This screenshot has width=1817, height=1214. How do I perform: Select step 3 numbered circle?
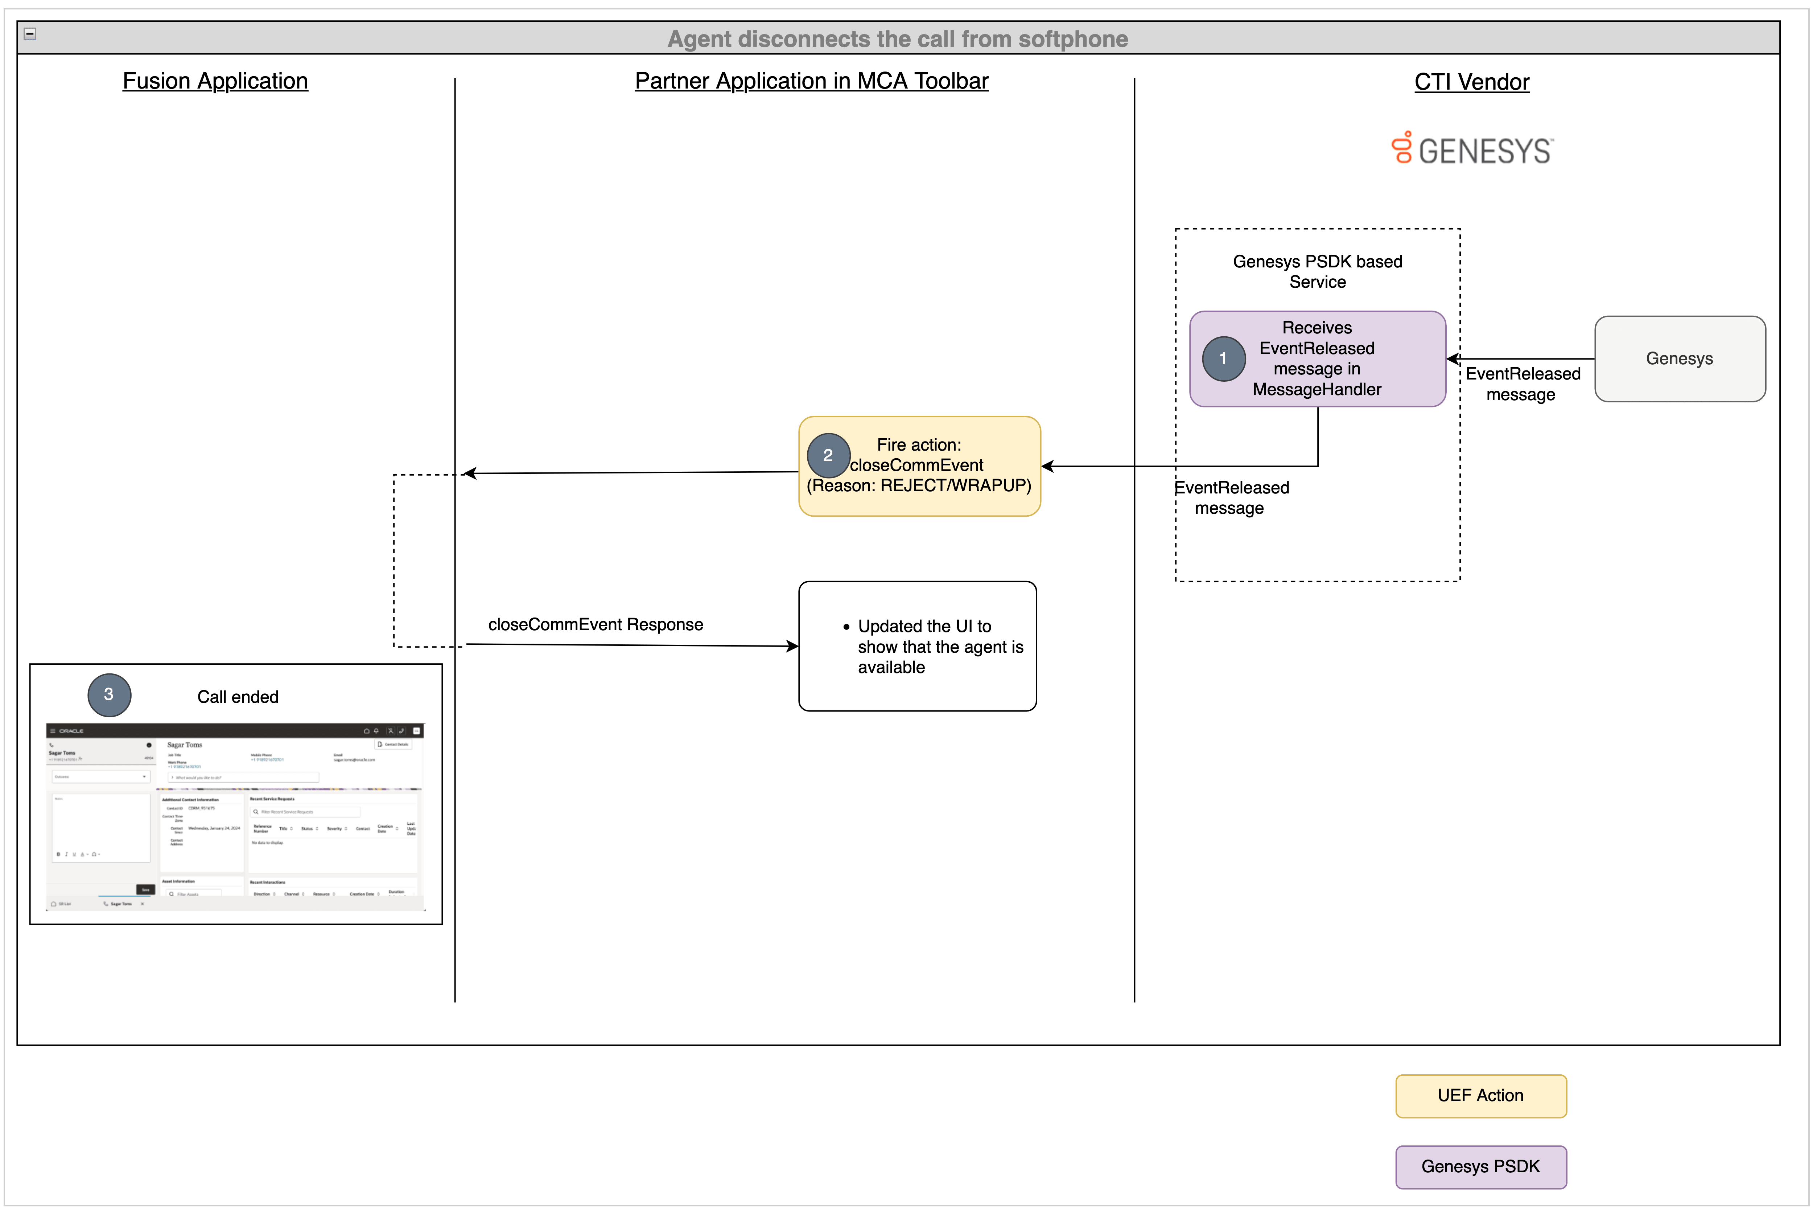pos(109,694)
